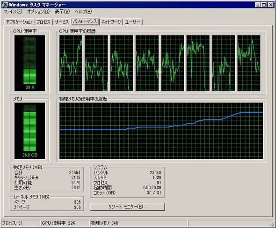Click kernel paged memory value 336
The height and width of the screenshot is (228, 276).
[77, 202]
